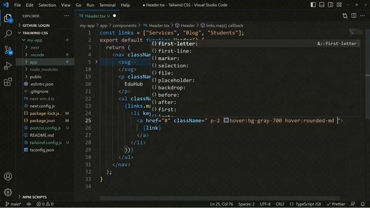370x208 pixels.
Task: Unfold the collapsed svg block on line 5
Action: point(96,62)
